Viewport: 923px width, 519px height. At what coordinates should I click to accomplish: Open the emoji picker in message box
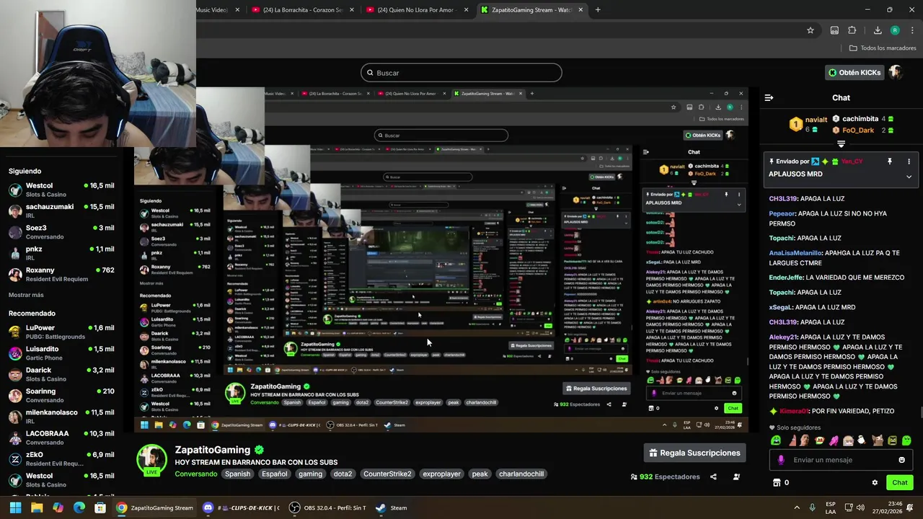coord(901,460)
